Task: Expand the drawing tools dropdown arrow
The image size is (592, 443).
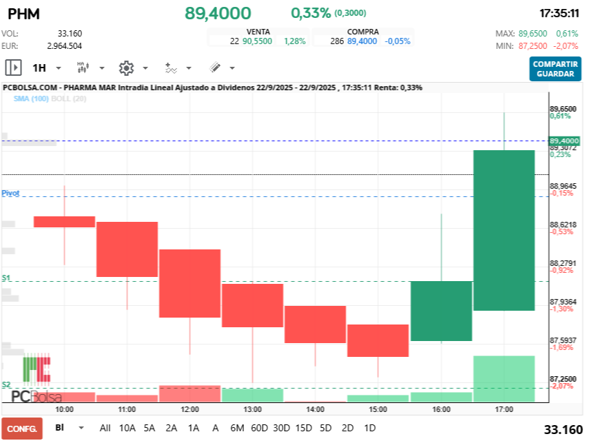Action: tap(232, 68)
